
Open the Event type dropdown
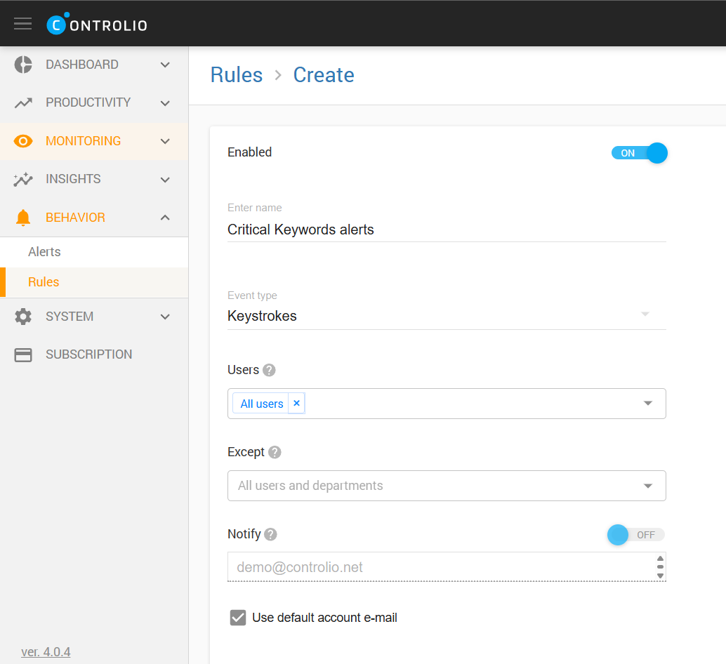tap(446, 316)
